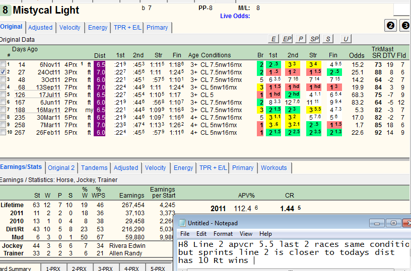The width and height of the screenshot is (411, 271).
Task: Open the Tandems tab
Action: [x=94, y=168]
